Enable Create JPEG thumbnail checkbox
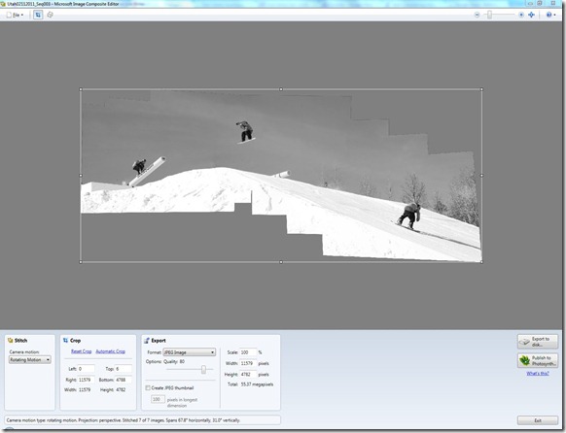 pos(148,387)
